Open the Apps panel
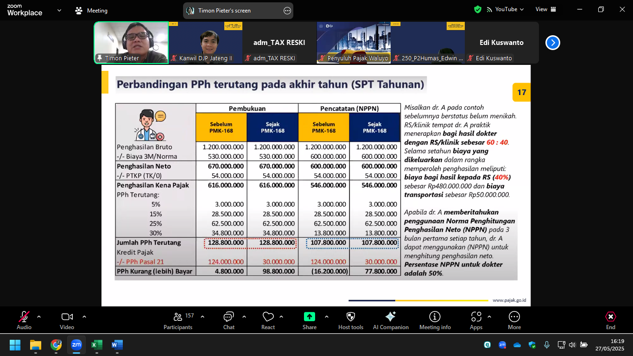This screenshot has height=356, width=633. pyautogui.click(x=476, y=320)
